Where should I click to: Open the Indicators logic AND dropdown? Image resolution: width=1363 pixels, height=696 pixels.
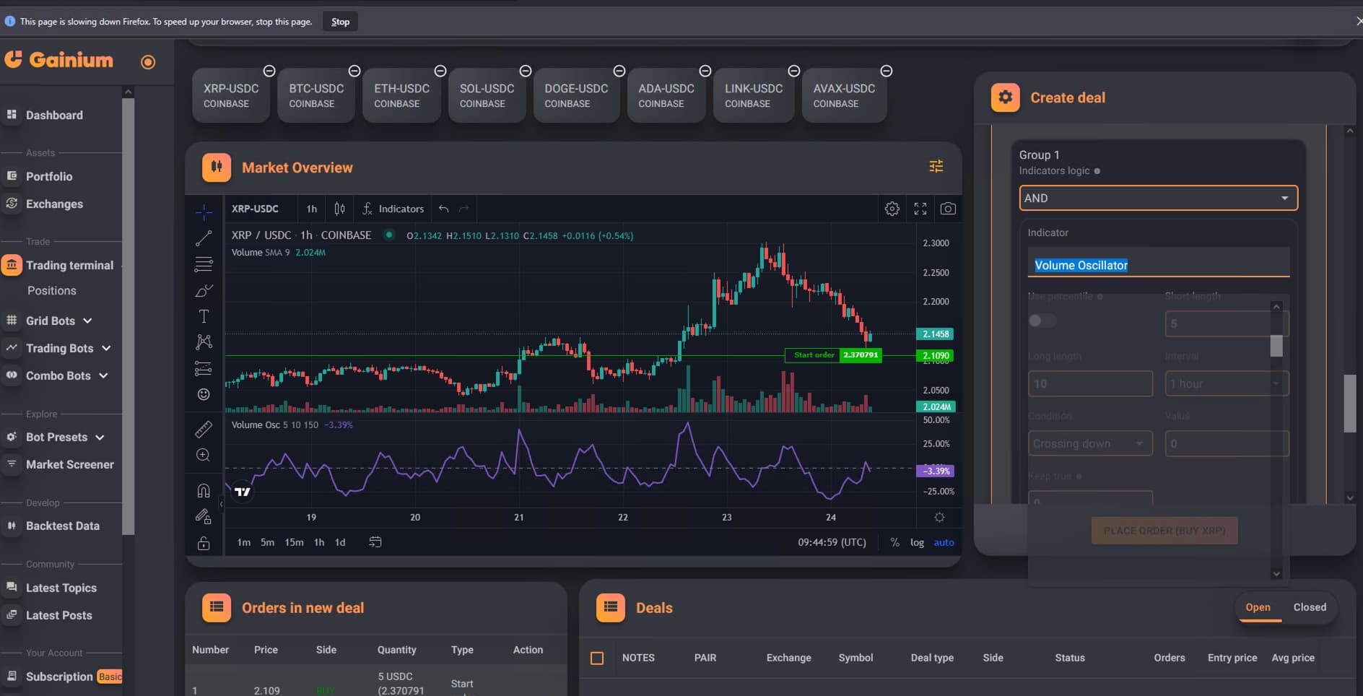click(1159, 198)
